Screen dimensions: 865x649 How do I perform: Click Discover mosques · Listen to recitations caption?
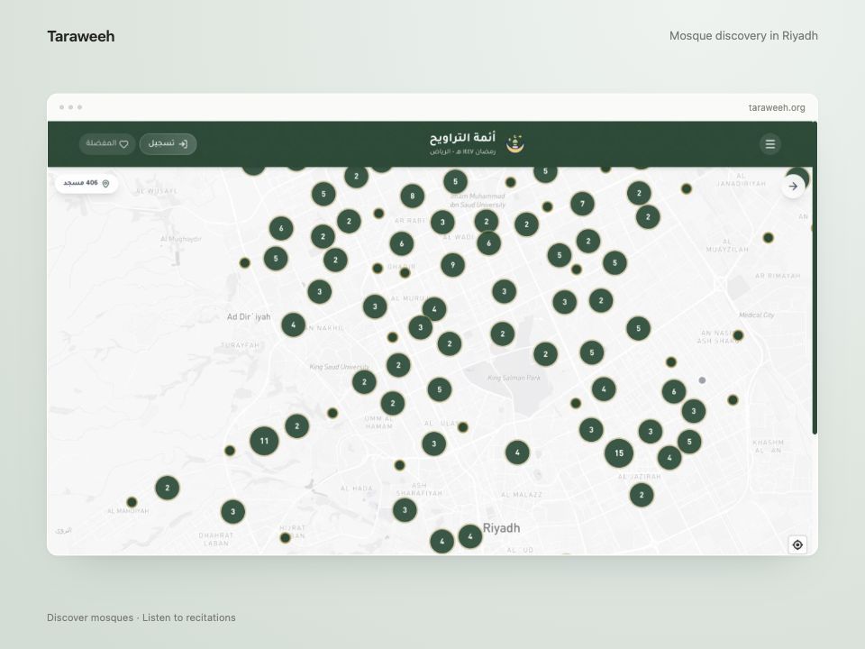pyautogui.click(x=141, y=617)
